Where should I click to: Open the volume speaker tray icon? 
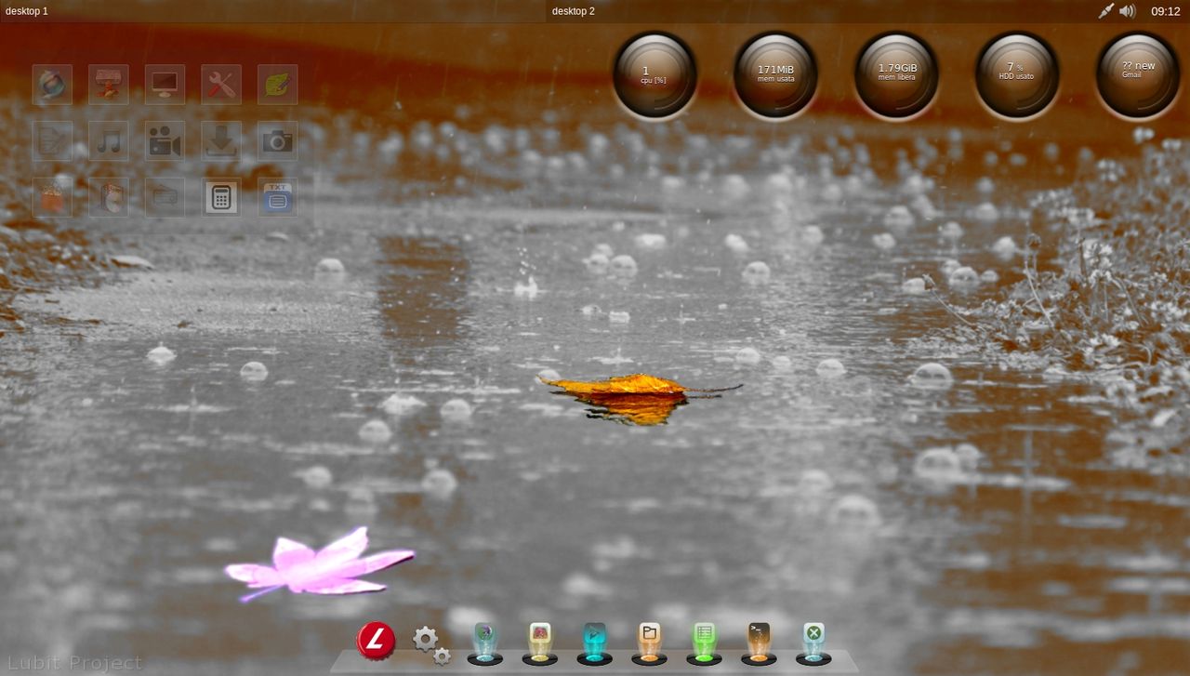[1128, 11]
